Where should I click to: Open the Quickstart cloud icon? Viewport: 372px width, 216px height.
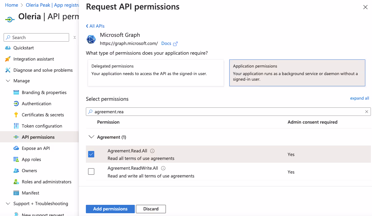8,48
